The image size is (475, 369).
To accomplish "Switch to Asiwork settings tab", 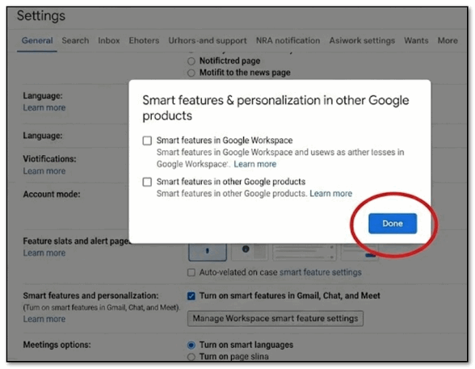I will 362,40.
